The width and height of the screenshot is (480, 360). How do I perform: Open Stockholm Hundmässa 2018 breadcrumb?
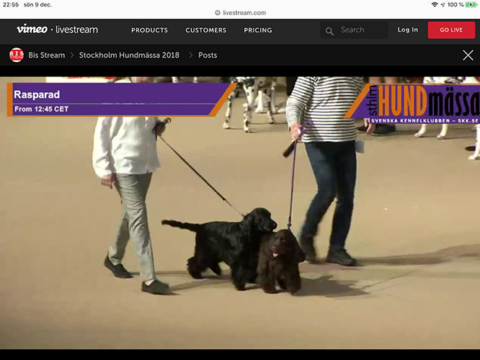[129, 55]
